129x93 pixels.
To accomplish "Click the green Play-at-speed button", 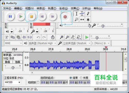I will (x=87, y=37).
